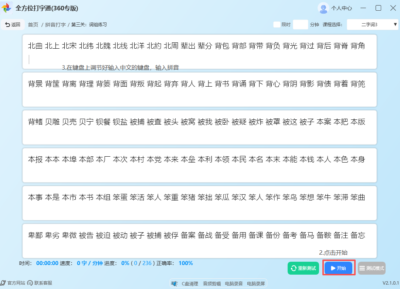Open the 官方网站 official website link

[14, 283]
